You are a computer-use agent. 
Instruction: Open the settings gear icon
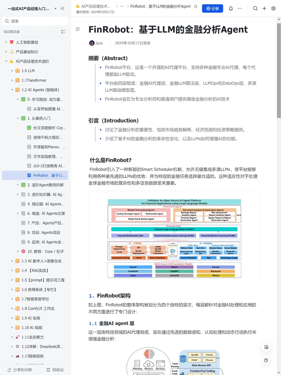(273, 8)
